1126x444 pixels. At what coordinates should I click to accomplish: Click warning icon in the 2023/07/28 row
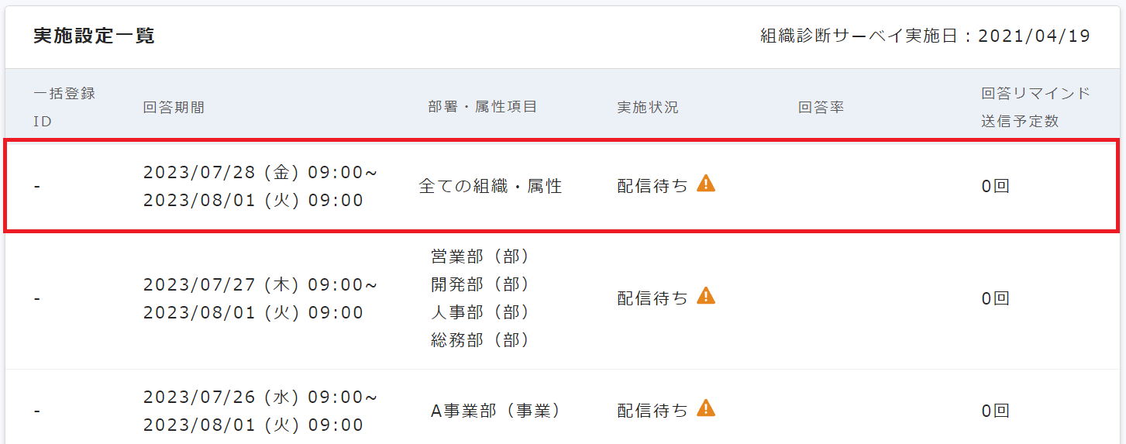706,184
